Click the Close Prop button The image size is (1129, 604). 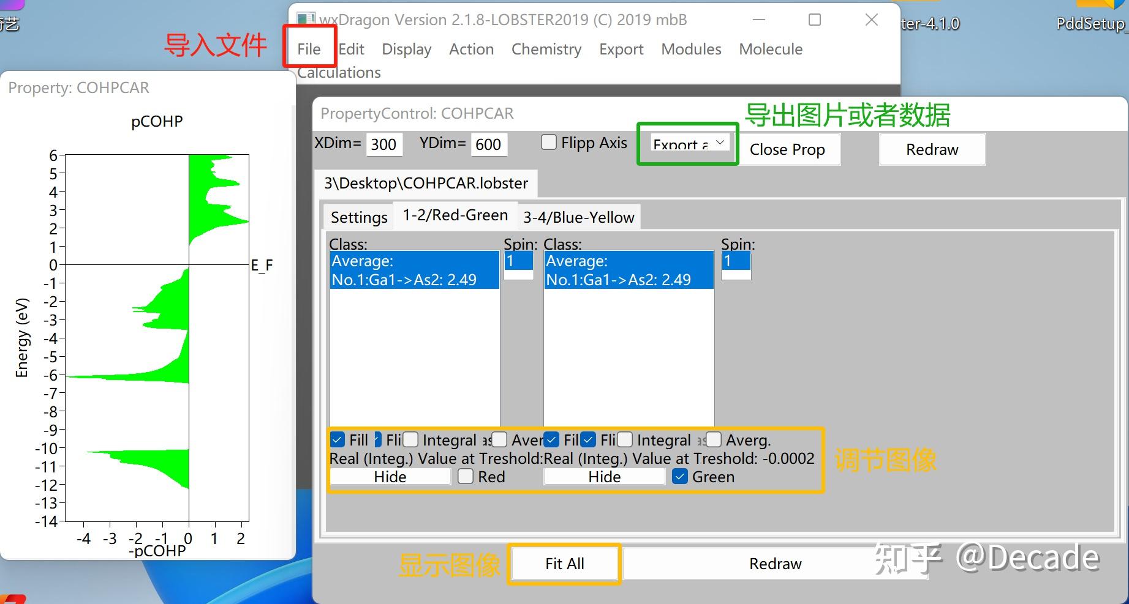[789, 149]
